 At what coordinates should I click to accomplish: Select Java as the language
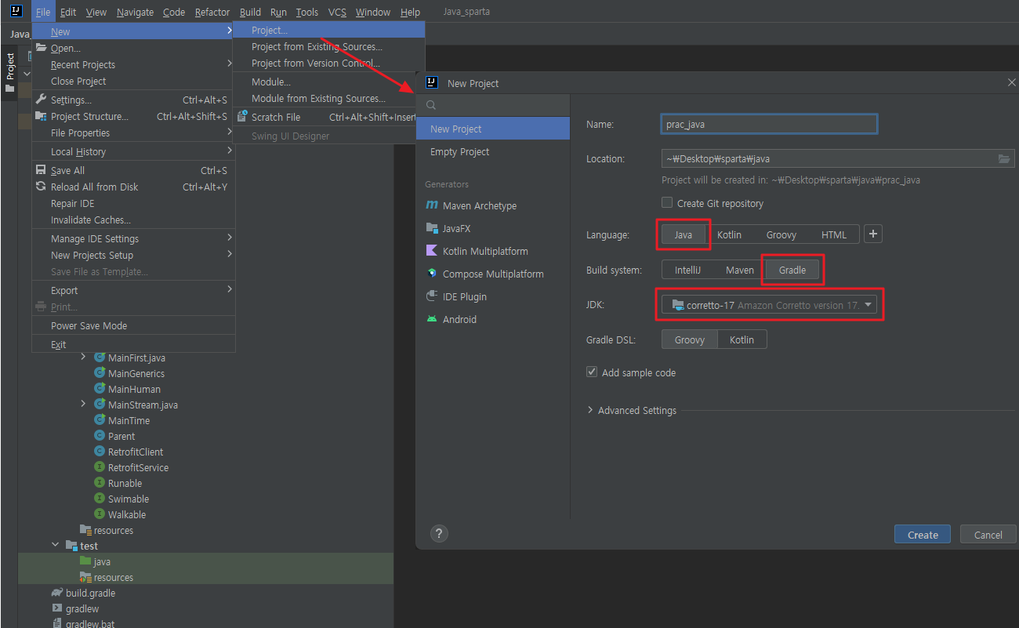click(x=684, y=234)
